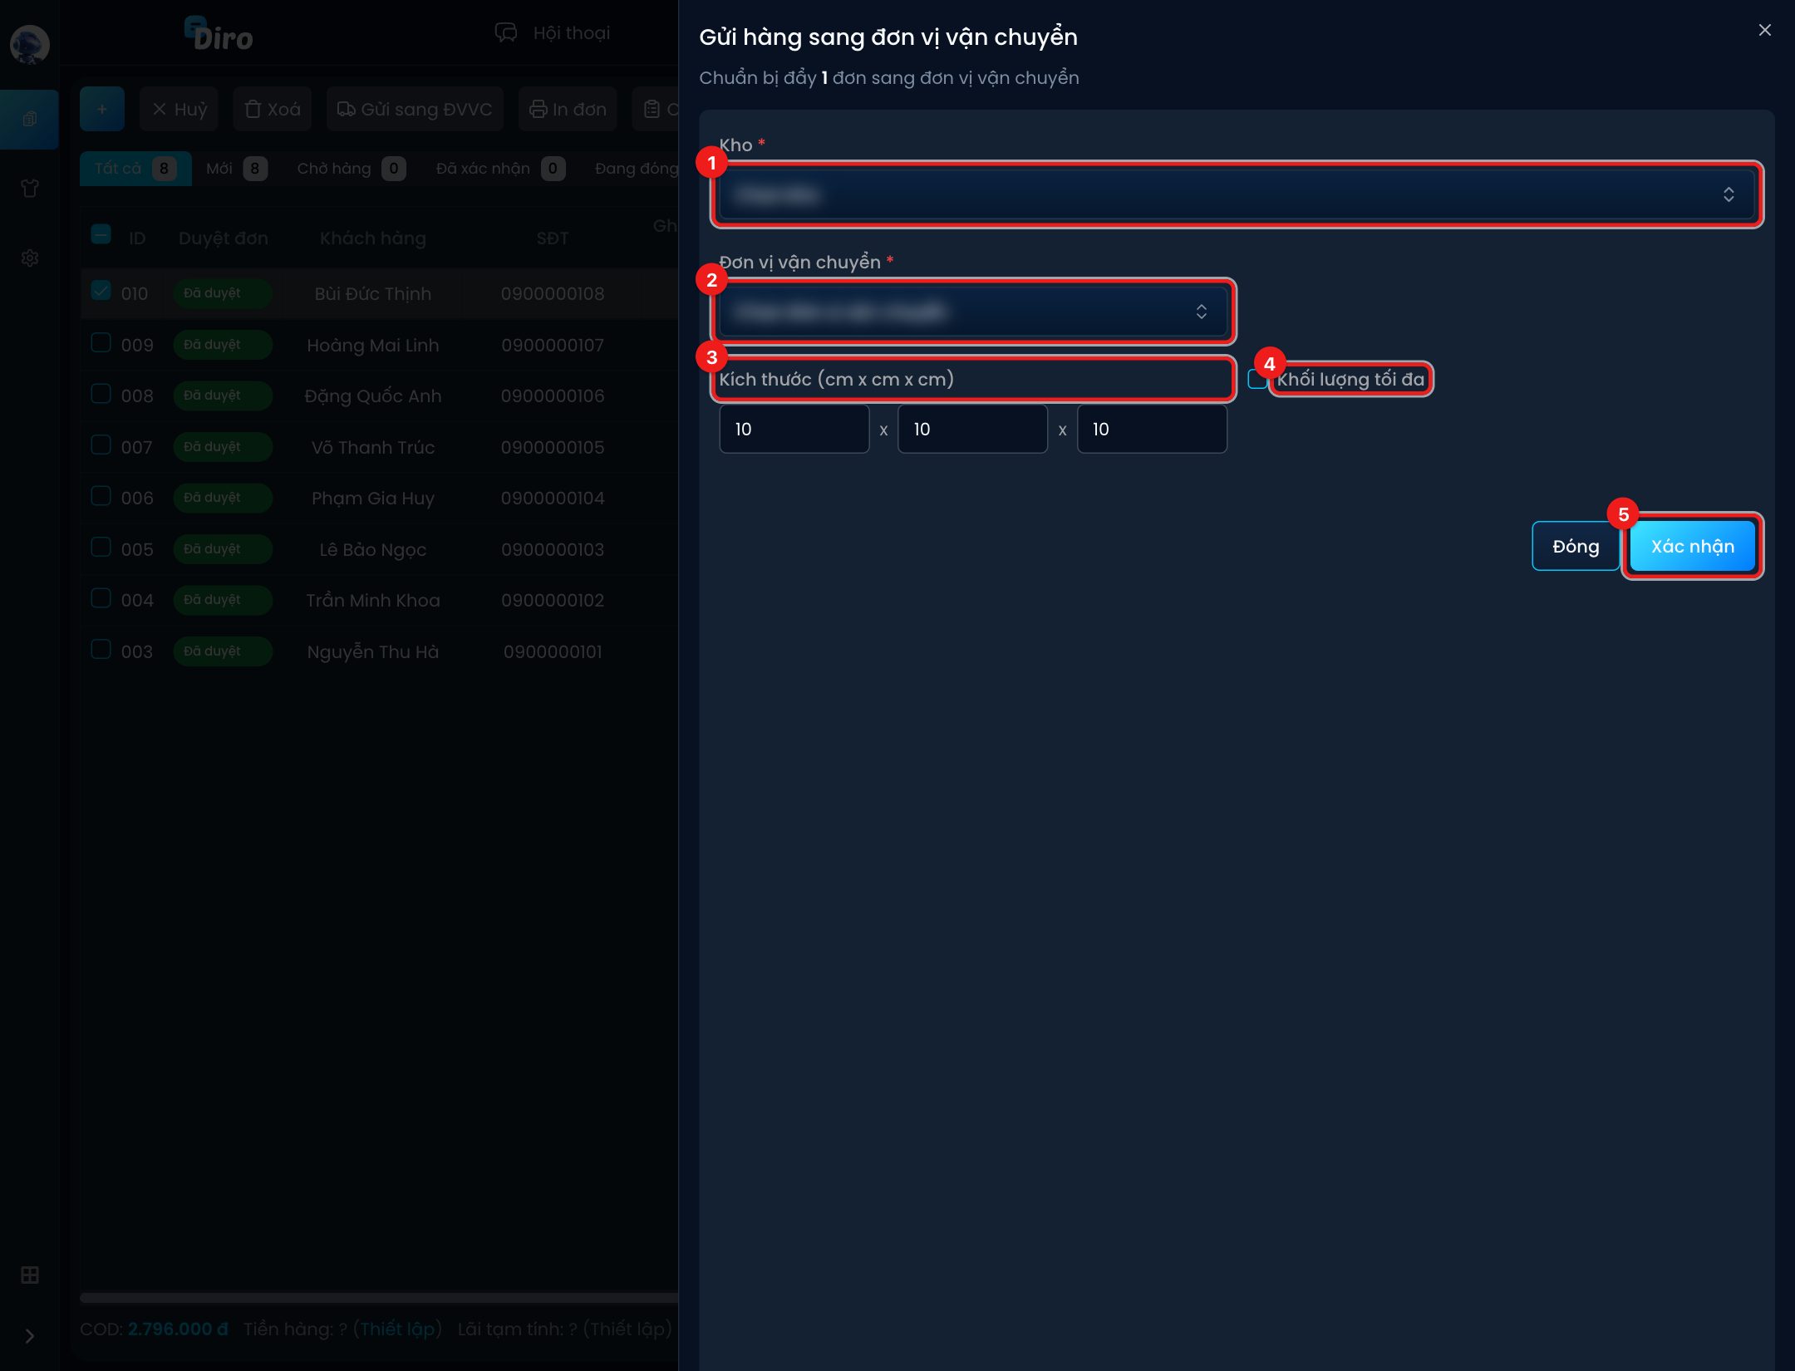Click phone number 0900000102
This screenshot has height=1371, width=1795.
[553, 600]
